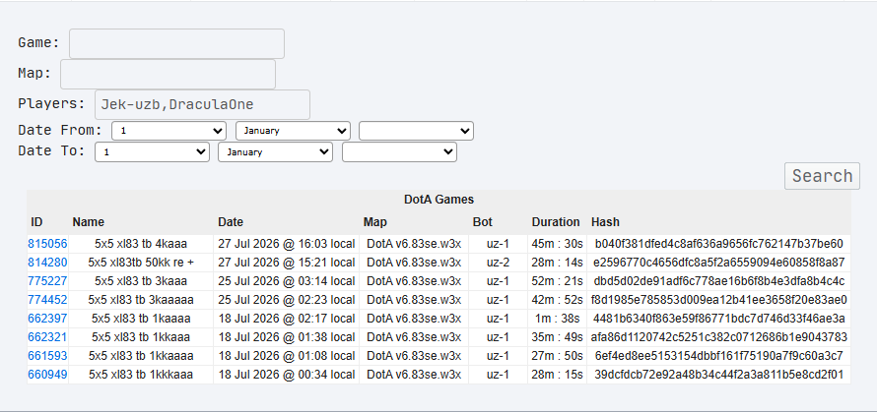Click date 18 Jul 2026 @ 01:08 local
Screen dimensions: 877x412
[x=287, y=356]
